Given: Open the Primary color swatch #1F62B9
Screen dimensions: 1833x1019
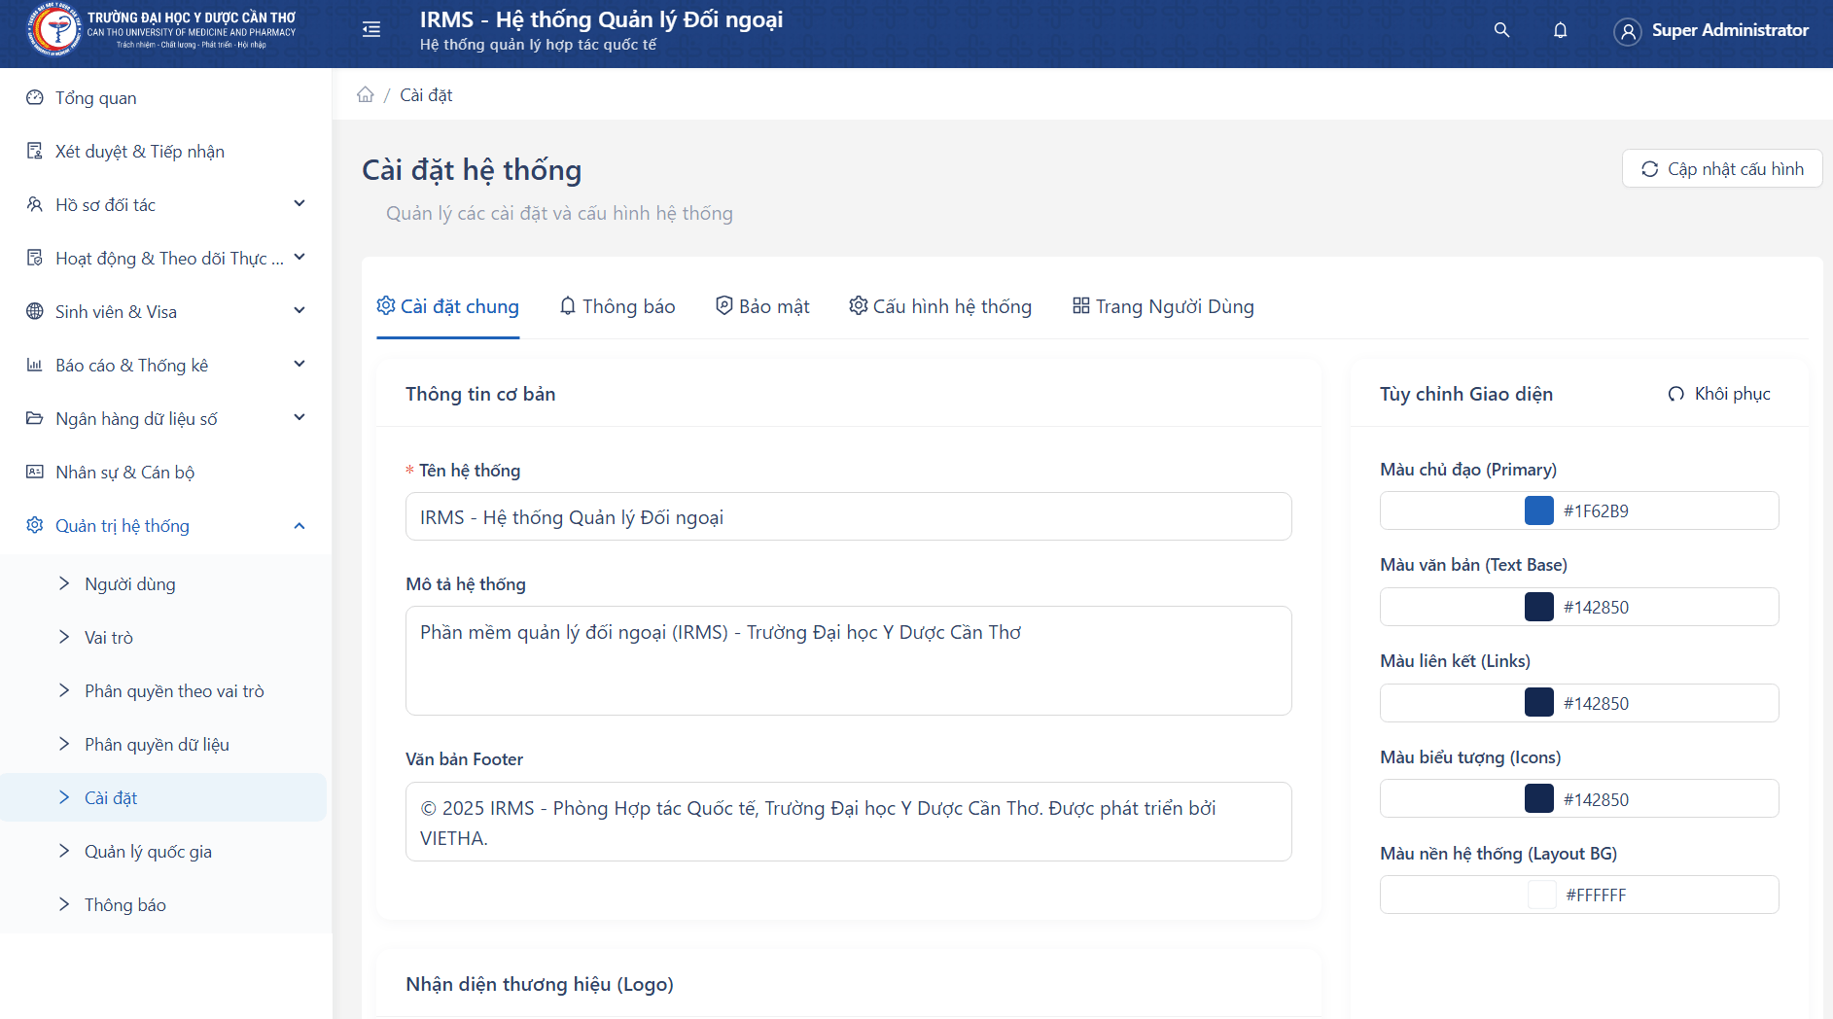Looking at the screenshot, I should [1538, 511].
